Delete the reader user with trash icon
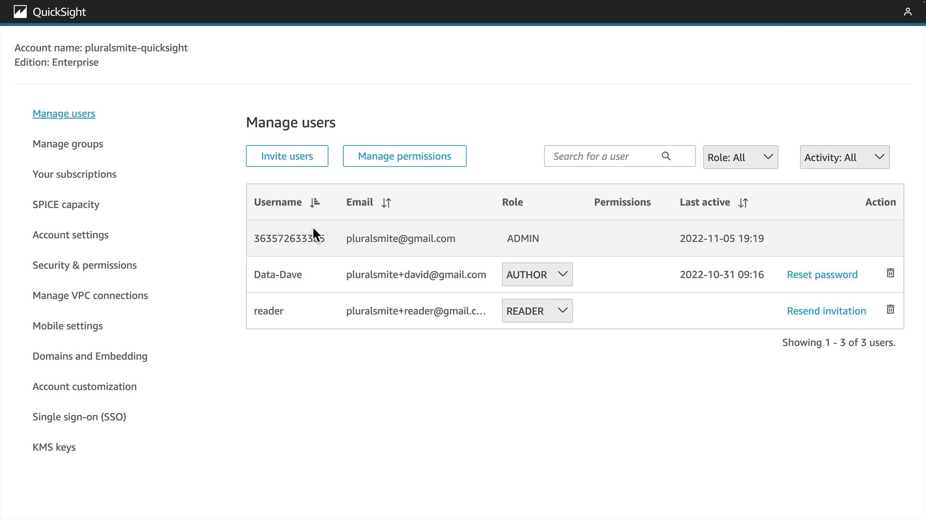The image size is (926, 520). pyautogui.click(x=890, y=310)
